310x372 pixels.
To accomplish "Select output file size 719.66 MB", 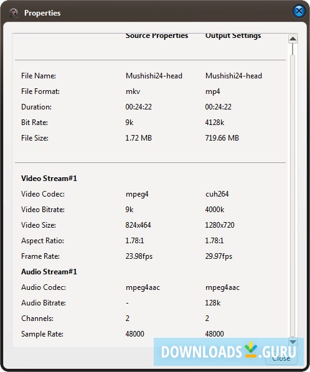I will (222, 138).
